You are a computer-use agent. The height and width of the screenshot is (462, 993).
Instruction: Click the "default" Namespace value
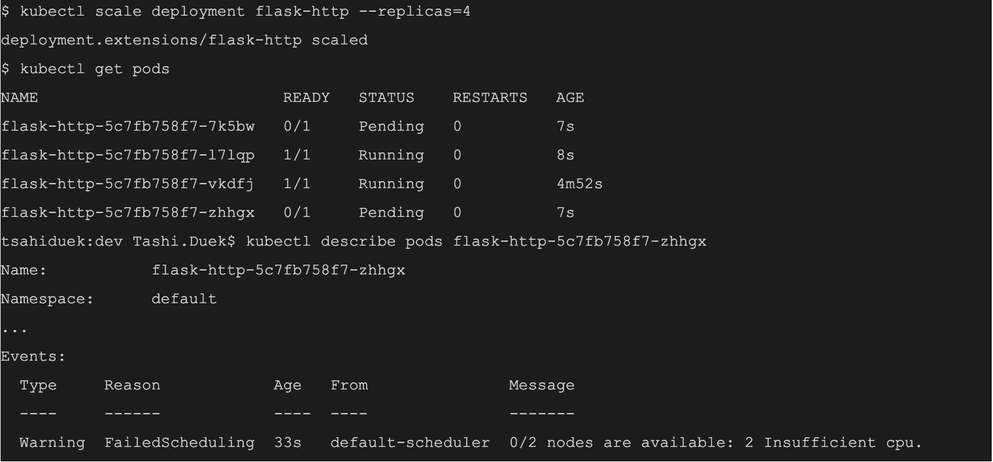coord(184,299)
